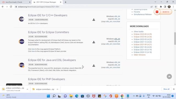The height and width of the screenshot is (99, 176).
Task: Click Show all downloads button
Action: (166, 89)
